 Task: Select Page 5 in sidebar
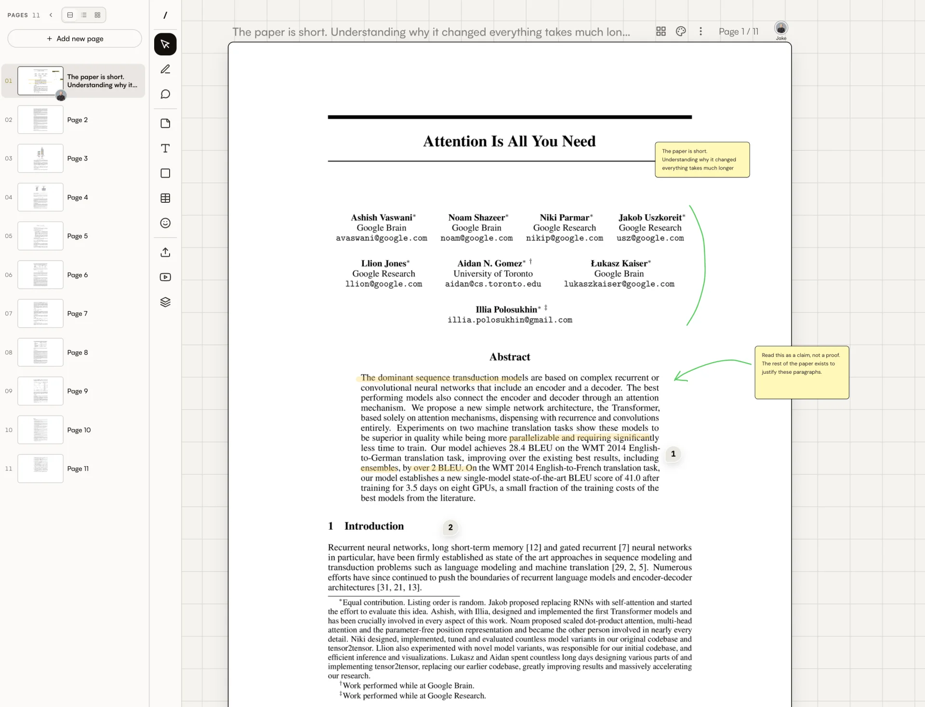point(73,236)
